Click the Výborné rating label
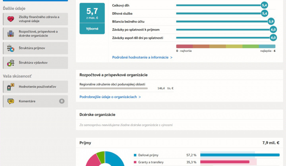This screenshot has height=166, width=286. [x=92, y=29]
